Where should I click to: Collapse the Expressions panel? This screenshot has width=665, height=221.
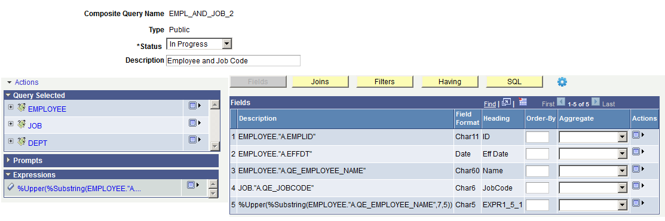(x=8, y=175)
